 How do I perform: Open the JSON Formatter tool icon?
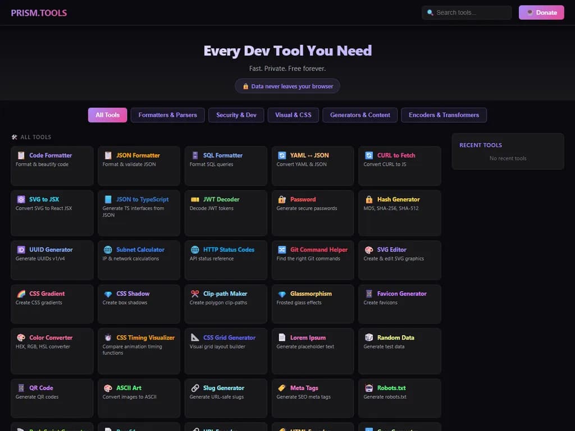tap(108, 155)
